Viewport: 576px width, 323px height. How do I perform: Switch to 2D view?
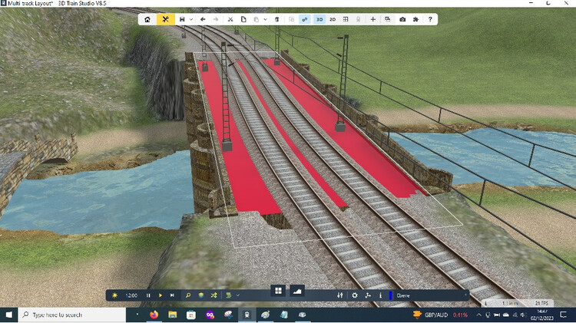tap(333, 19)
